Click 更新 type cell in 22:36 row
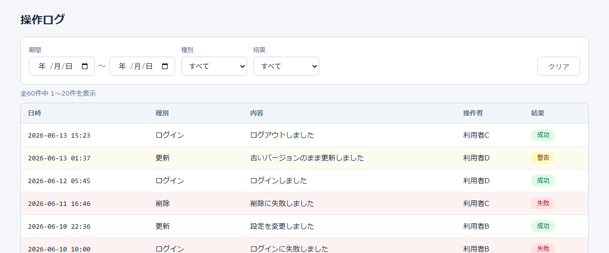The height and width of the screenshot is (253, 609). click(163, 226)
